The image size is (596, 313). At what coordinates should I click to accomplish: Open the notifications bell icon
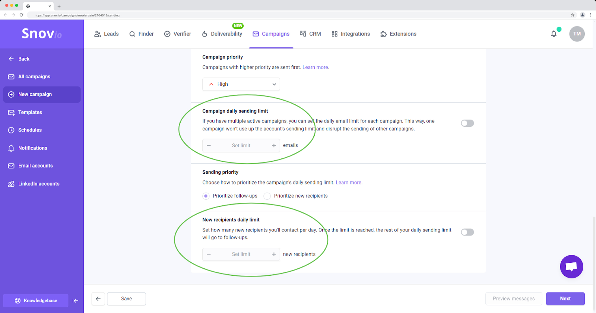pos(554,34)
